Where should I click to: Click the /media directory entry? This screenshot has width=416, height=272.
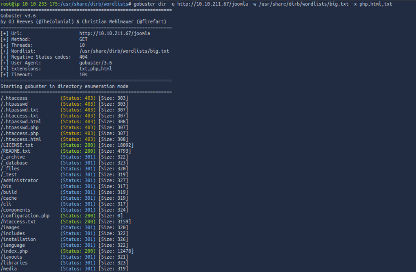(x=9, y=269)
